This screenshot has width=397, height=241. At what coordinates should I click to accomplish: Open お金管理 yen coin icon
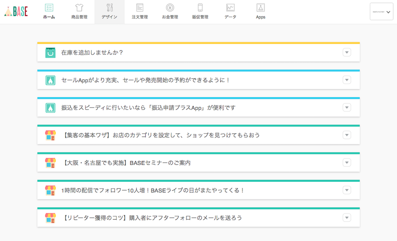170,8
